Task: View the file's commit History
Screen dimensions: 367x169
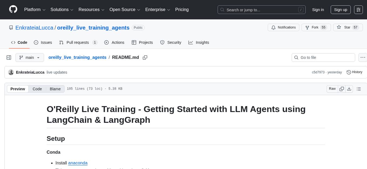Action: tap(354, 72)
